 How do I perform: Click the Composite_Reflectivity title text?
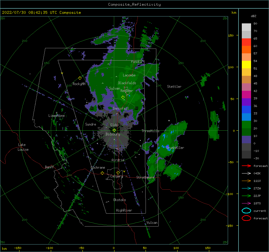tap(134, 4)
